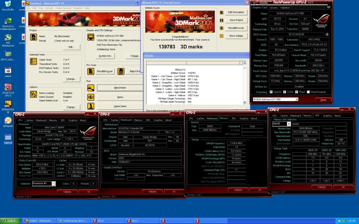The width and height of the screenshot is (359, 224).
Task: Toggle the DirectCompute checkbox in GPU-Z
Action: tap(308, 92)
